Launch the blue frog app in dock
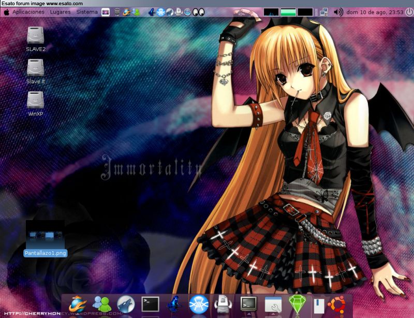This screenshot has height=318, width=414. click(x=174, y=304)
